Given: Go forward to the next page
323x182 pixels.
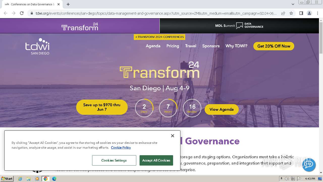Looking at the screenshot, I should (14, 13).
